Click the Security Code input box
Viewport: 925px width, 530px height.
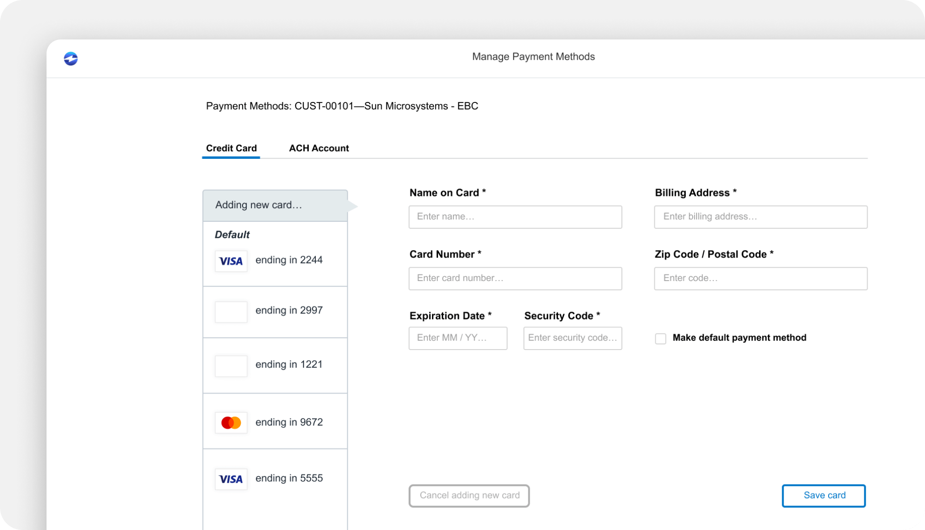(x=572, y=338)
